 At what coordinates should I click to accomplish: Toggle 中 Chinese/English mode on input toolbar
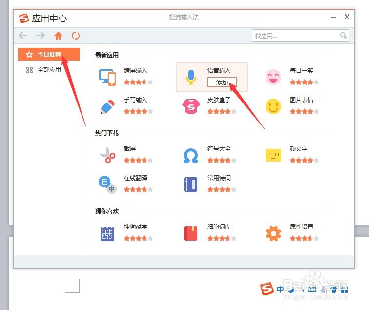tap(280, 289)
